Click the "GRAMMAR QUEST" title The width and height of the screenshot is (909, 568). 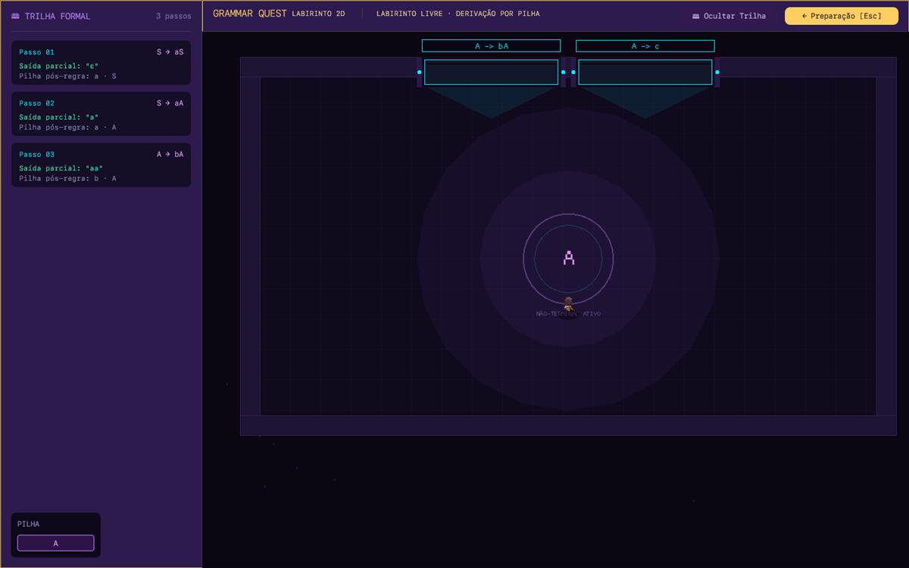(250, 14)
